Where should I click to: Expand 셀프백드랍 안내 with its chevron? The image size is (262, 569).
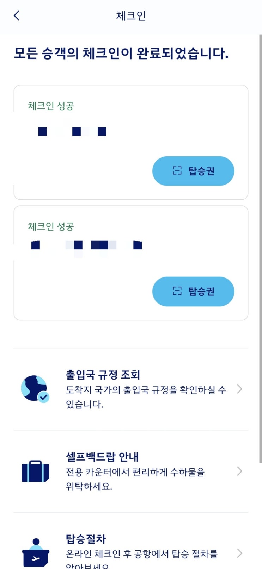tap(240, 471)
